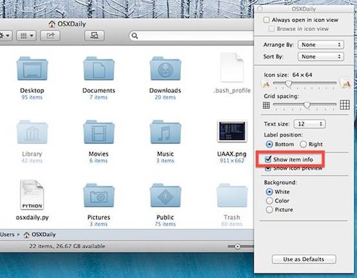
Task: Select the osxdaily.py Python file icon
Action: click(32, 195)
